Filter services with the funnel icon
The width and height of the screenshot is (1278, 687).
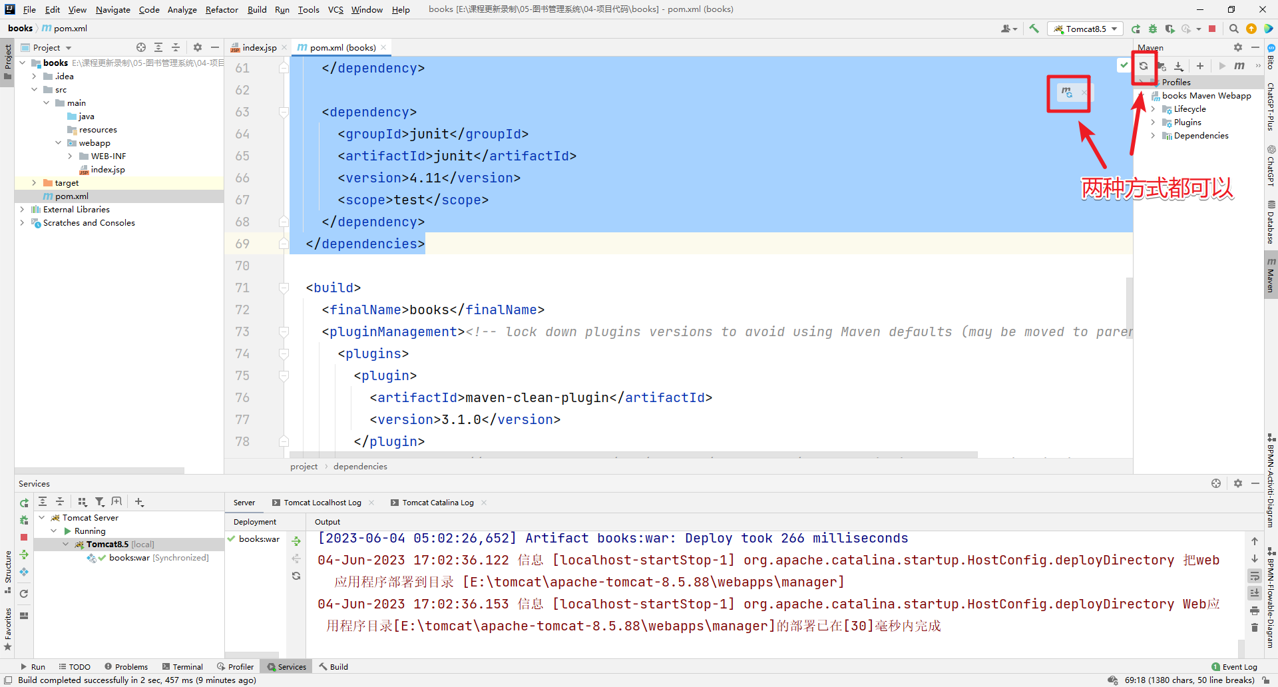(x=100, y=502)
